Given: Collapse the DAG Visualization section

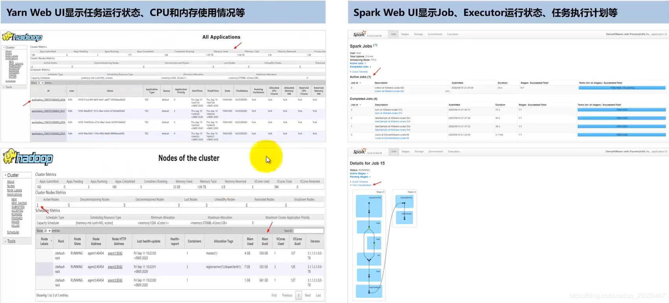Looking at the screenshot, I should click(x=361, y=185).
